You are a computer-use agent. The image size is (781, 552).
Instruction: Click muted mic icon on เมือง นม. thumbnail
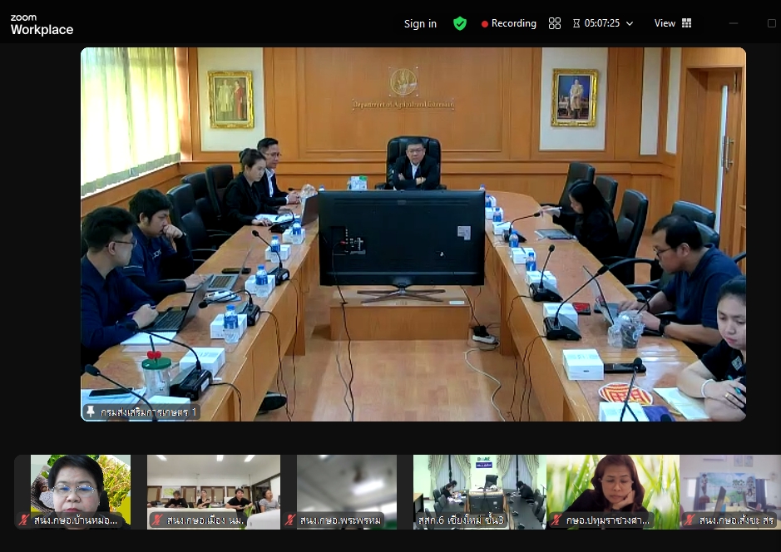[157, 520]
